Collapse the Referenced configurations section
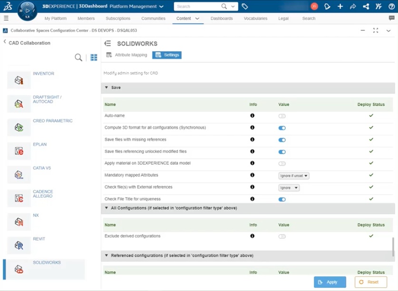 pyautogui.click(x=107, y=255)
